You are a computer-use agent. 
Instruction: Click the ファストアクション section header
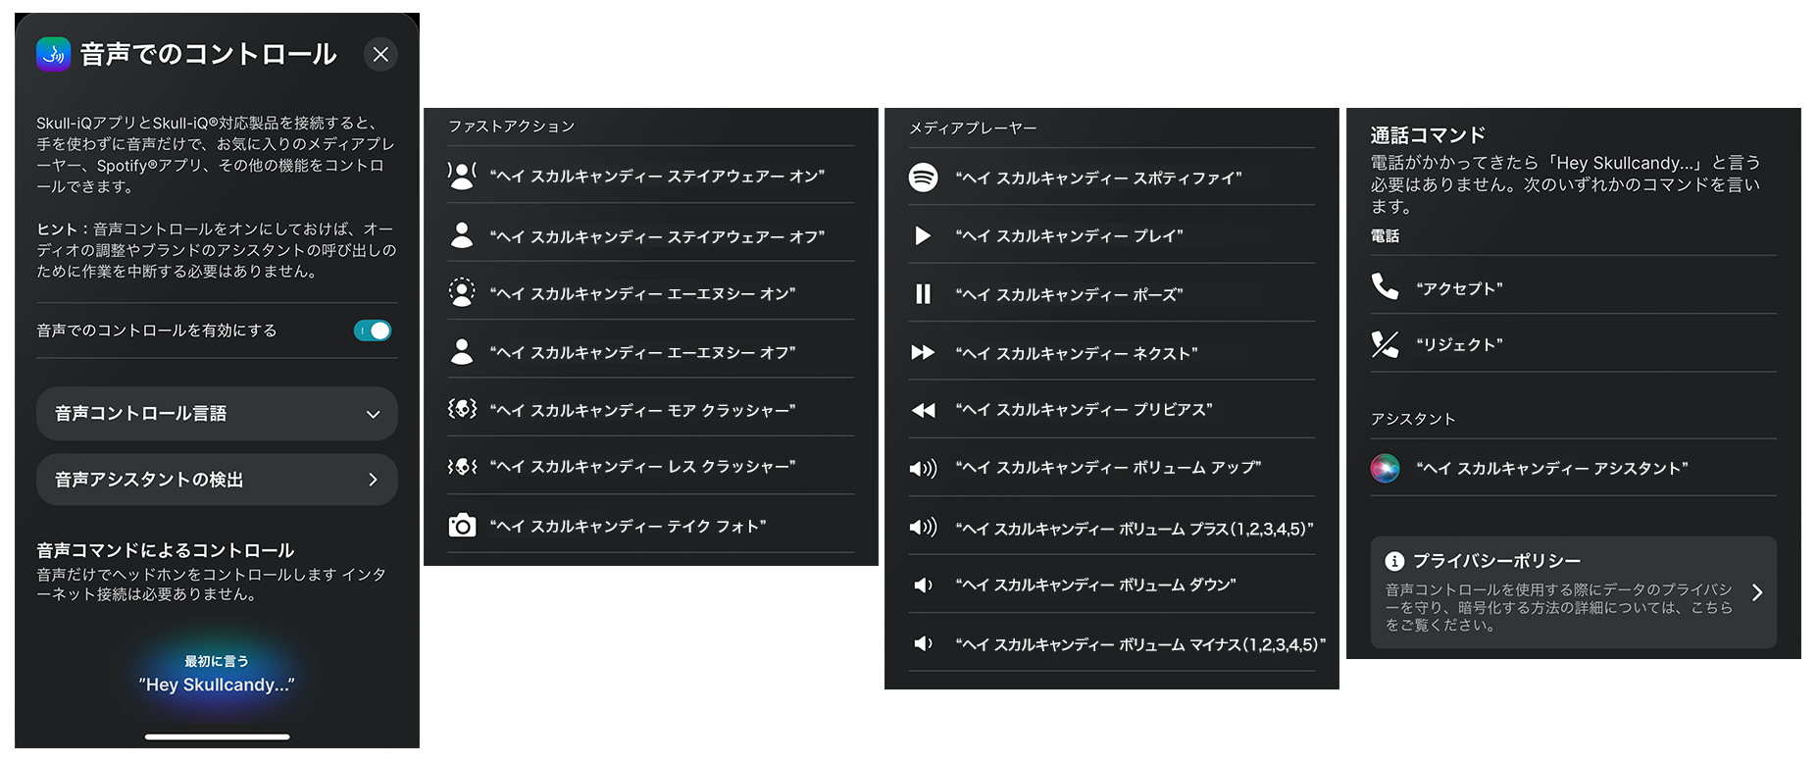click(511, 127)
